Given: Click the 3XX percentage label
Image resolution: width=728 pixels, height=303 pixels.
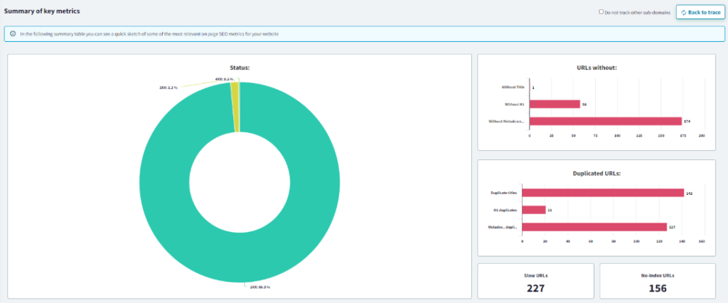Looking at the screenshot, I should [168, 87].
